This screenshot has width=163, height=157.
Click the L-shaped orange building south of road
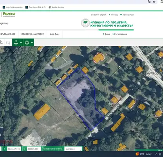pyautogui.click(x=118, y=122)
